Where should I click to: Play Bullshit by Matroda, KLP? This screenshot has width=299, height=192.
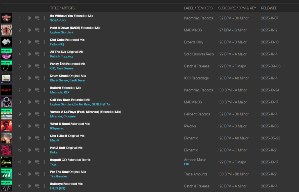tap(30, 90)
